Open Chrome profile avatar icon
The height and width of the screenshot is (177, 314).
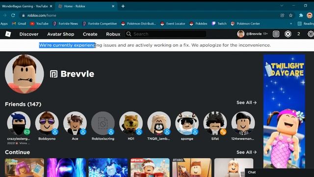coord(310,15)
